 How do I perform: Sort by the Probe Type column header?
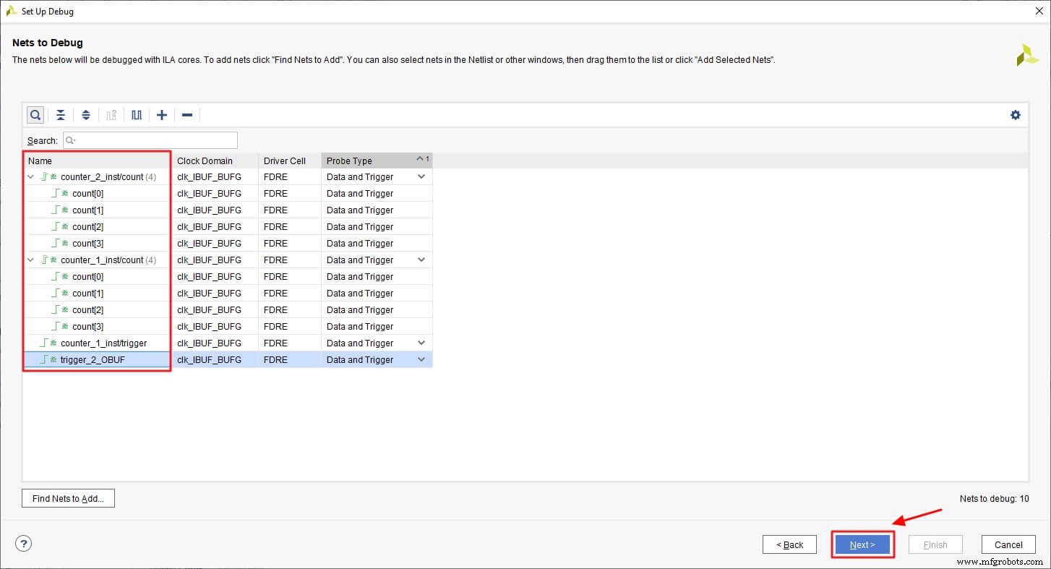point(350,160)
